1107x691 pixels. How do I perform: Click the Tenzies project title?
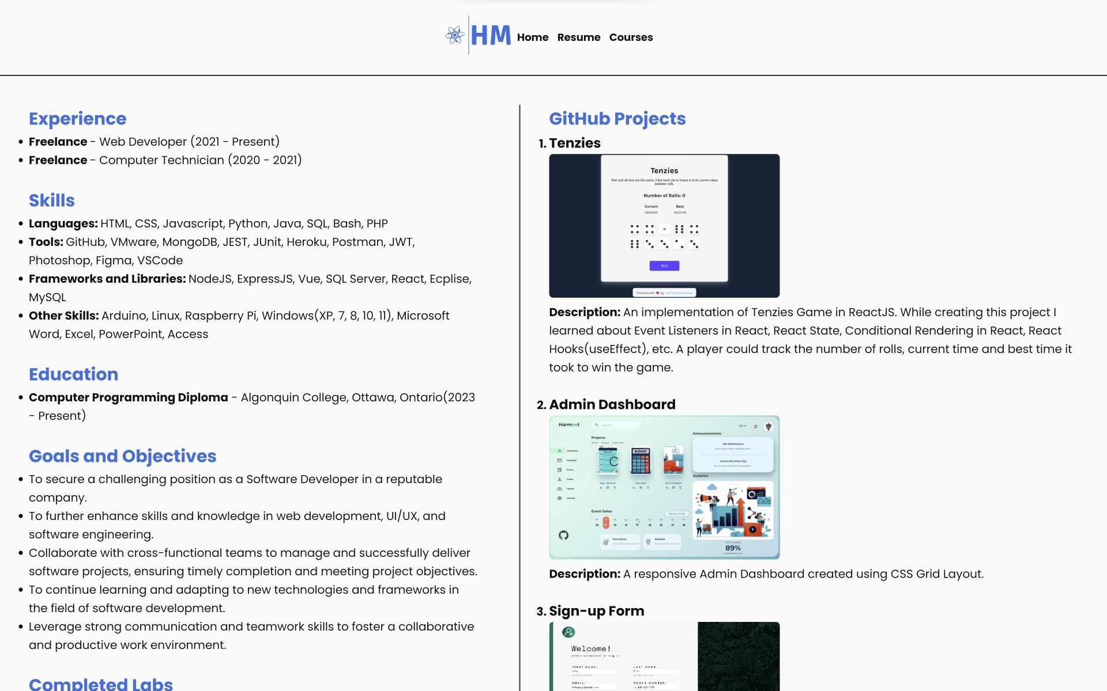pos(574,143)
